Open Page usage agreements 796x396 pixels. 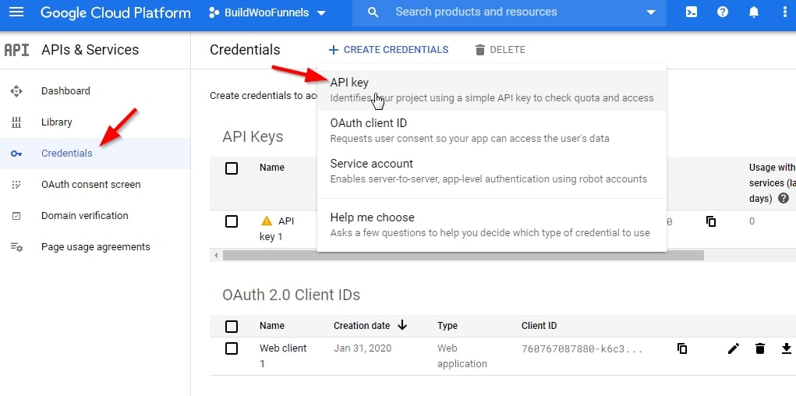point(95,247)
